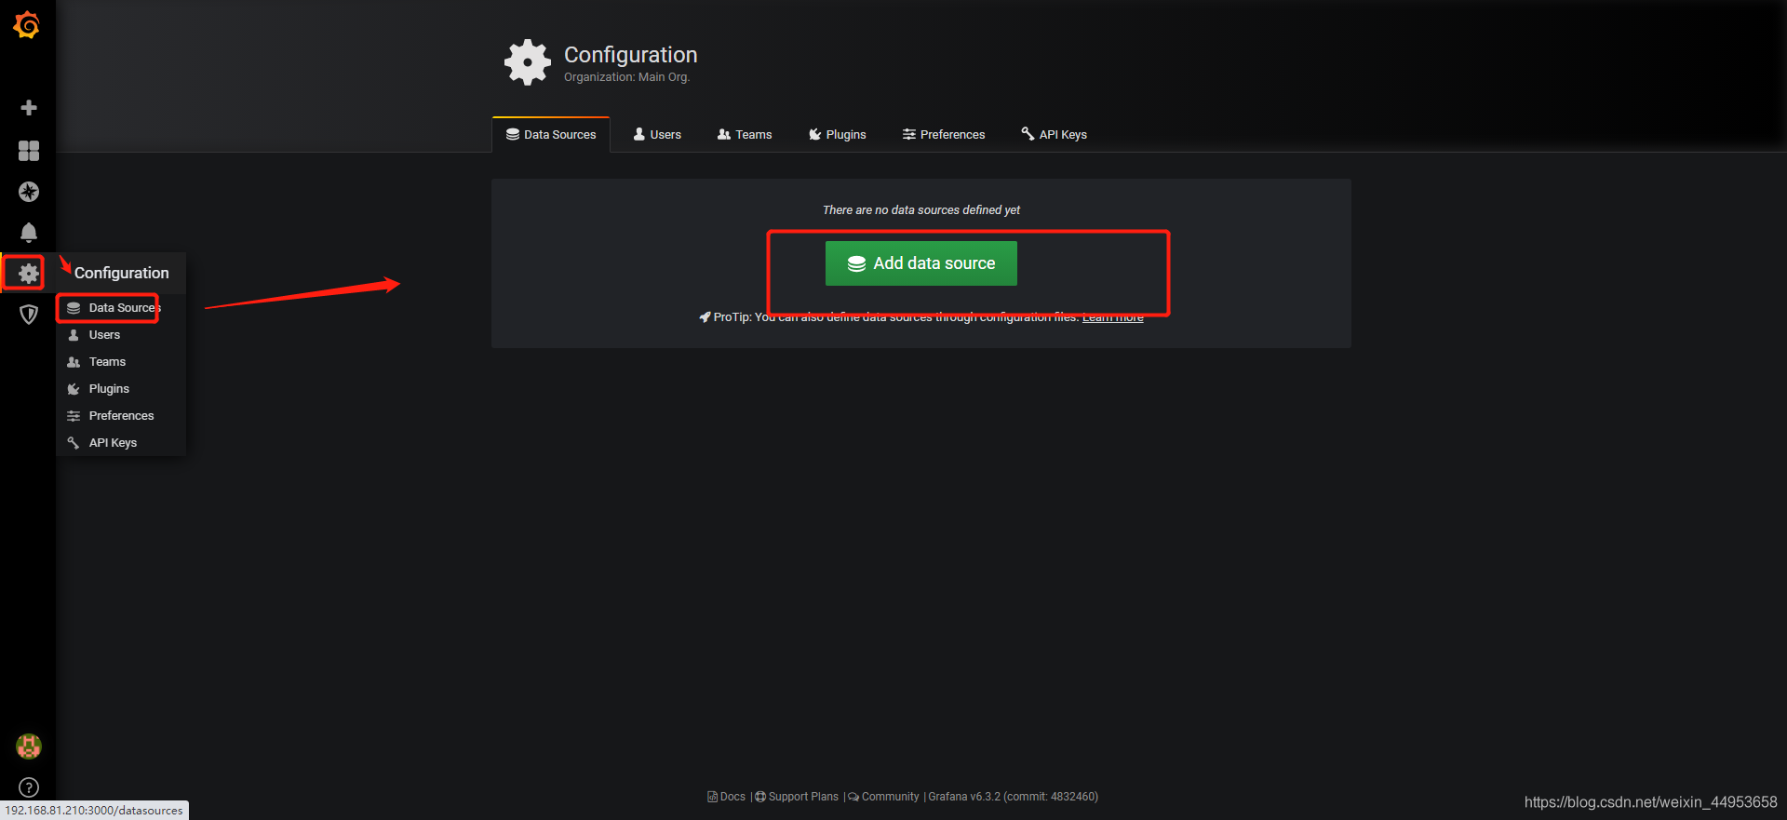Switch to the Users tab
The image size is (1787, 820).
click(657, 135)
